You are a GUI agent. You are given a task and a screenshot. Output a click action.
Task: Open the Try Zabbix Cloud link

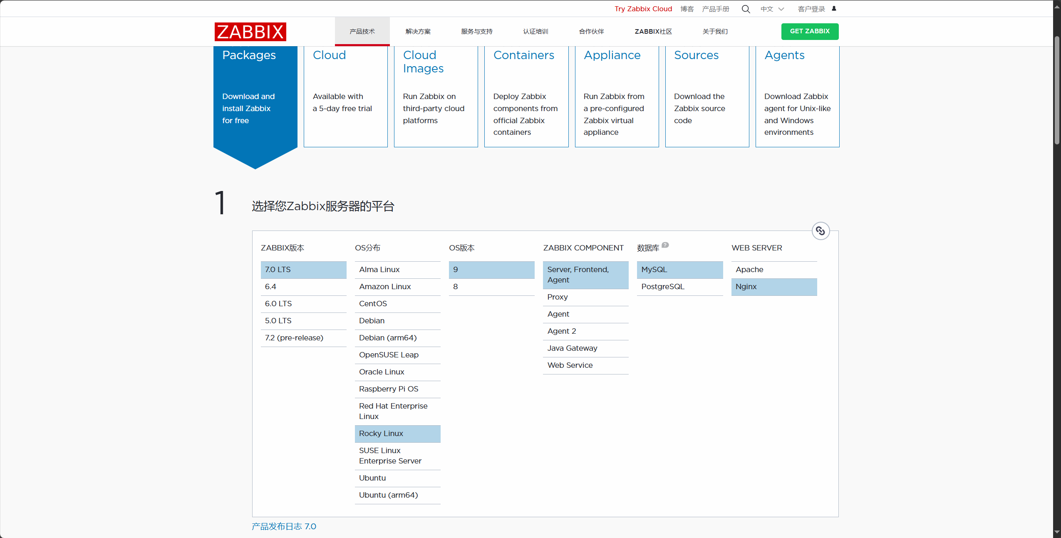click(643, 9)
